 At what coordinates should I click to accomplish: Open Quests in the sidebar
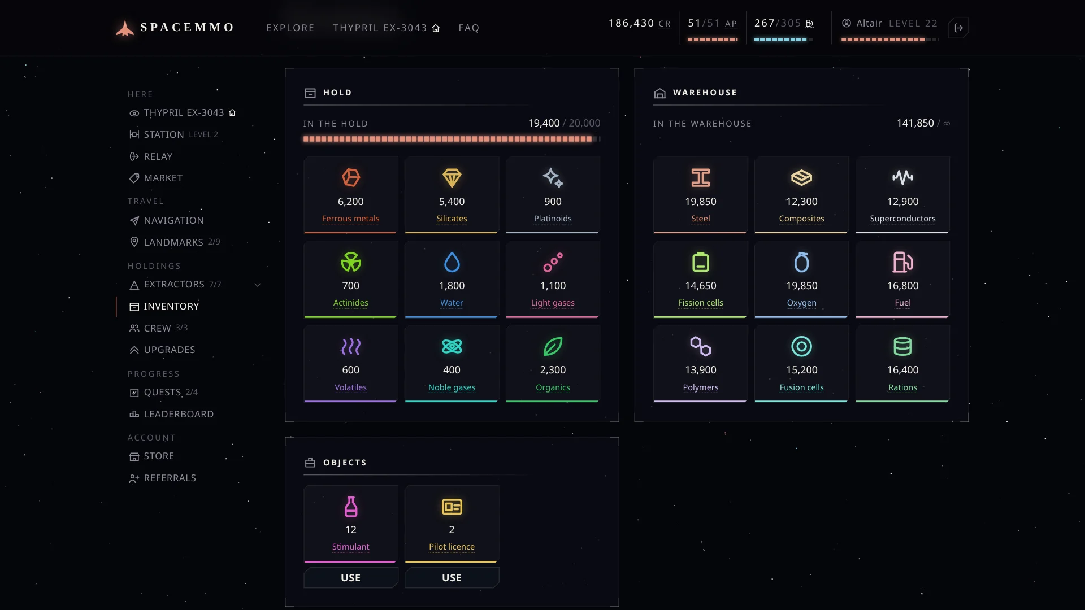[163, 392]
